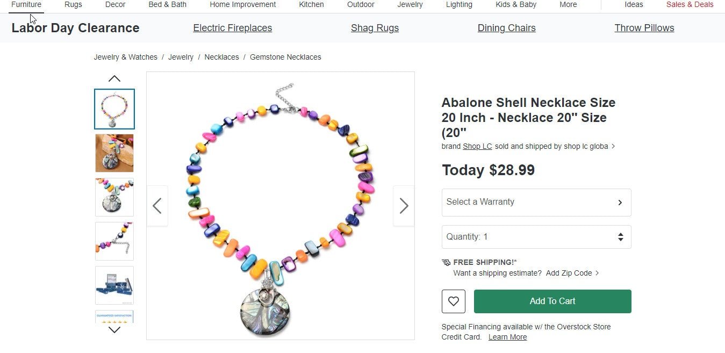
Task: Go to Gemstone Necklaces breadcrumb
Action: 285,57
